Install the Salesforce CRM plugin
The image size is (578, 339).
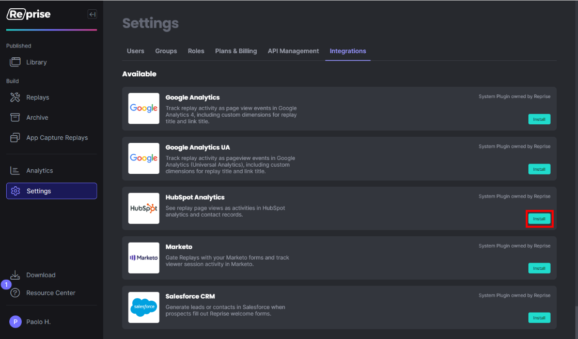(539, 318)
